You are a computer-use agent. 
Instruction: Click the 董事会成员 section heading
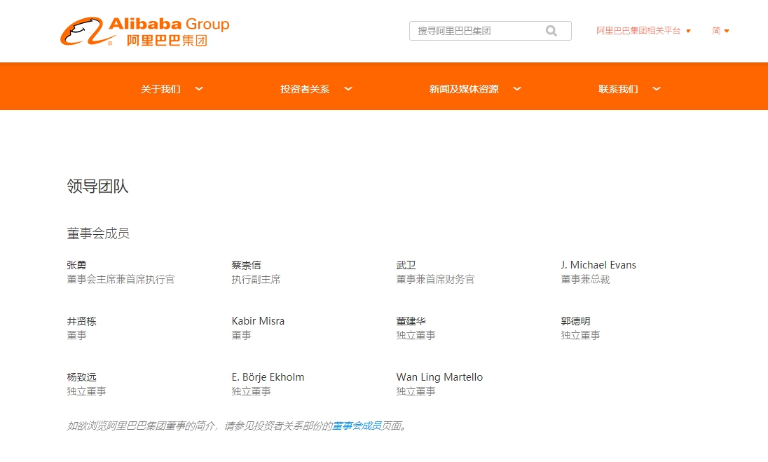pyautogui.click(x=98, y=233)
